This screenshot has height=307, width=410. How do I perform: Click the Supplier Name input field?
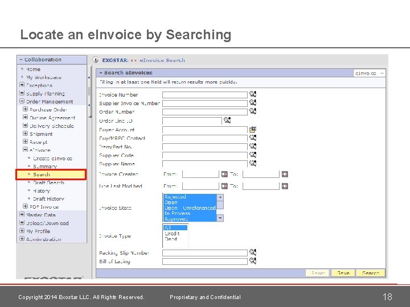pyautogui.click(x=205, y=164)
